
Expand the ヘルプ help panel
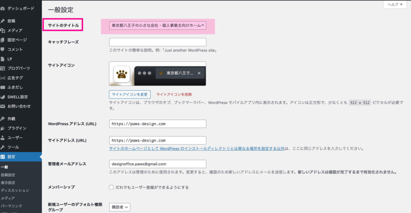(395, 4)
